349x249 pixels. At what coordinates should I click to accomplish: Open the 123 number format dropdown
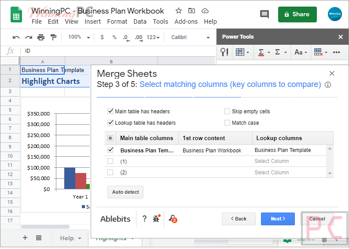(x=153, y=37)
